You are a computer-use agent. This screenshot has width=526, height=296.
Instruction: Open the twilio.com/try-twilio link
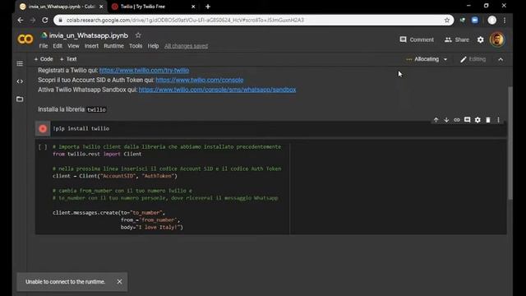144,70
